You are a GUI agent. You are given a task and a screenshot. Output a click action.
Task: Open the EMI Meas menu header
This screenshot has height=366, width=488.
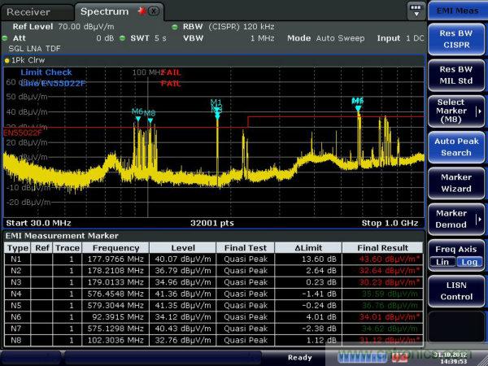(456, 11)
